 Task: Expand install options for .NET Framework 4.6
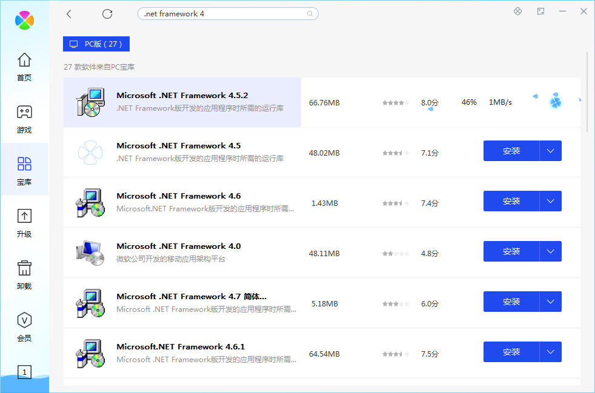(x=551, y=201)
